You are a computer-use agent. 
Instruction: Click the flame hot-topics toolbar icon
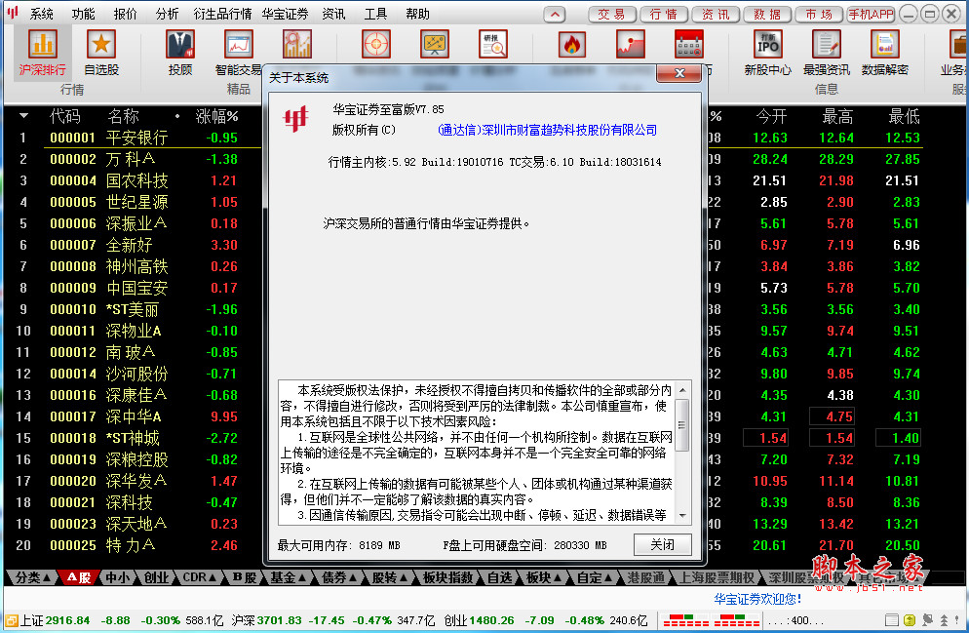coord(571,45)
